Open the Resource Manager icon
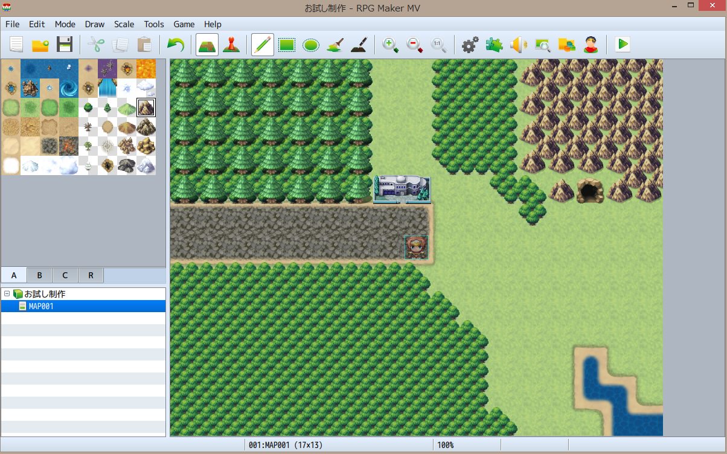 [567, 45]
